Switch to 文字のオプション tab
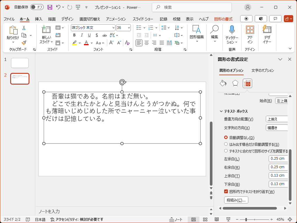The image size is (297, 223). [x=263, y=70]
